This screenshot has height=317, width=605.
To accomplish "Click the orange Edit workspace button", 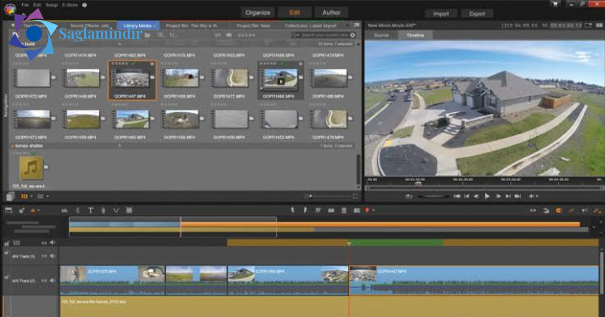I will pyautogui.click(x=294, y=13).
